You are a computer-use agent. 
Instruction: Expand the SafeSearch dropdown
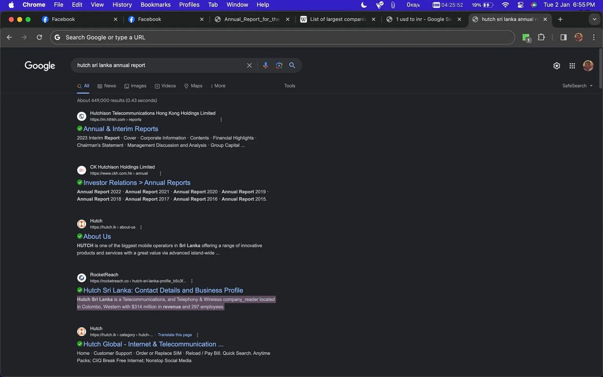tap(577, 86)
